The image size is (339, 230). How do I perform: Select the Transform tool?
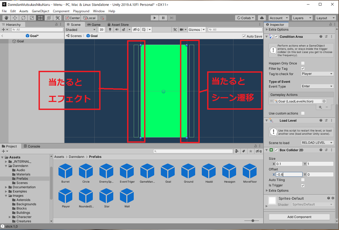(49, 18)
